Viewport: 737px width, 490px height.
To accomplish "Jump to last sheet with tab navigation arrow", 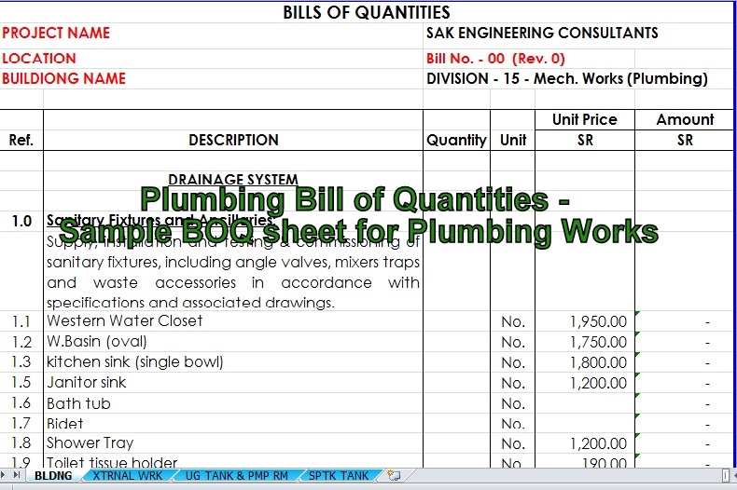I will [x=17, y=475].
